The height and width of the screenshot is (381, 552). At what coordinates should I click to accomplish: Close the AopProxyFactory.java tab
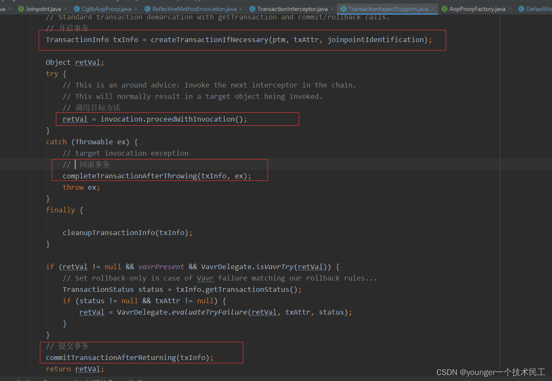[x=510, y=9]
